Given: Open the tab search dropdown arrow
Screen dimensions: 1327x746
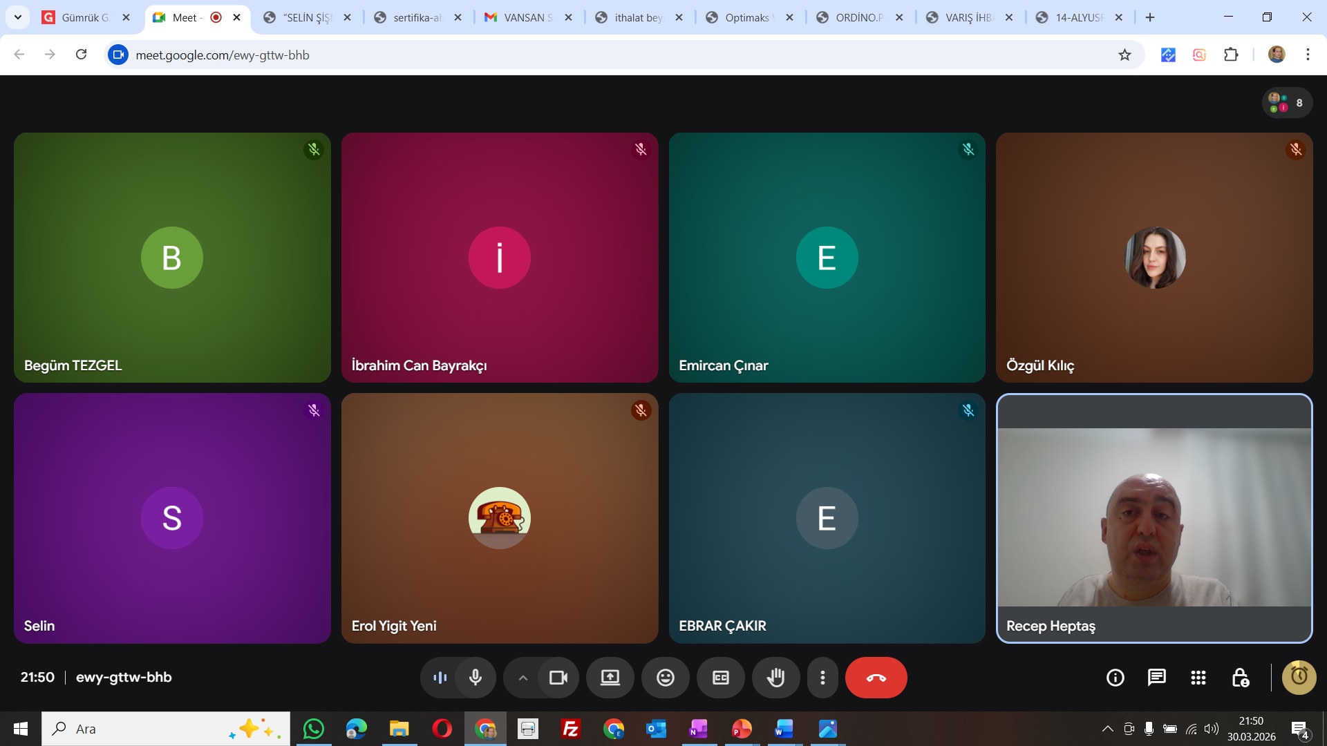Looking at the screenshot, I should (x=18, y=17).
